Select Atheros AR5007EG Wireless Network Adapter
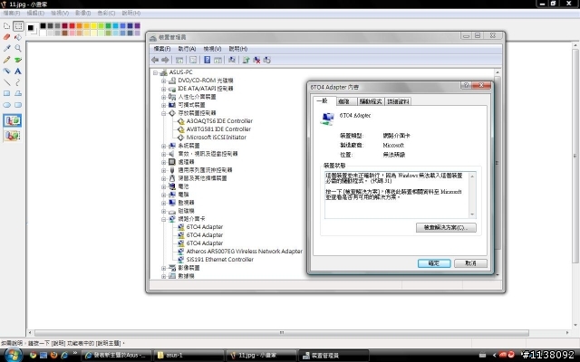This screenshot has height=362, width=580. [x=244, y=252]
